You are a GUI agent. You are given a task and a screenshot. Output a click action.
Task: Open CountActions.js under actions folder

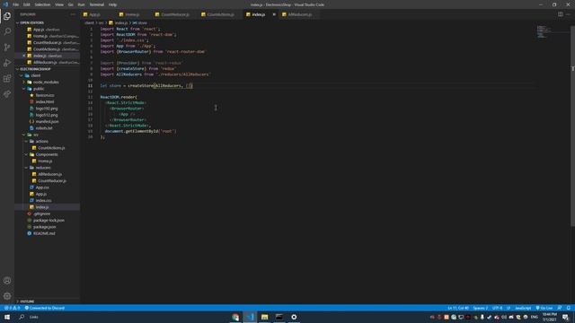[x=51, y=148]
